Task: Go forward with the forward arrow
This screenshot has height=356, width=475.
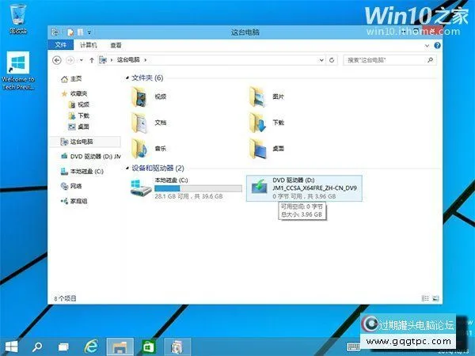Action: (x=70, y=60)
